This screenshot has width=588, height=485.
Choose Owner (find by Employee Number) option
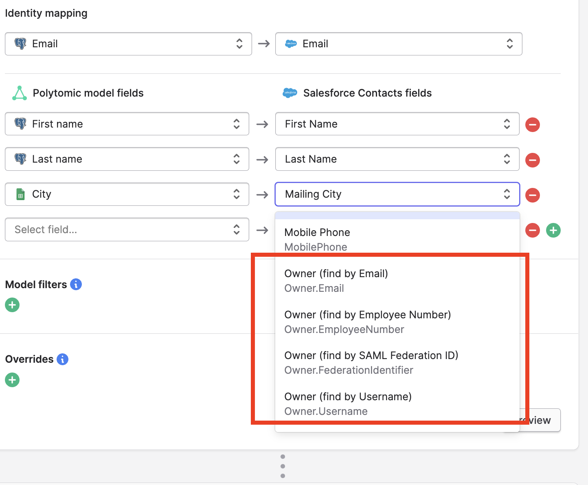point(397,322)
